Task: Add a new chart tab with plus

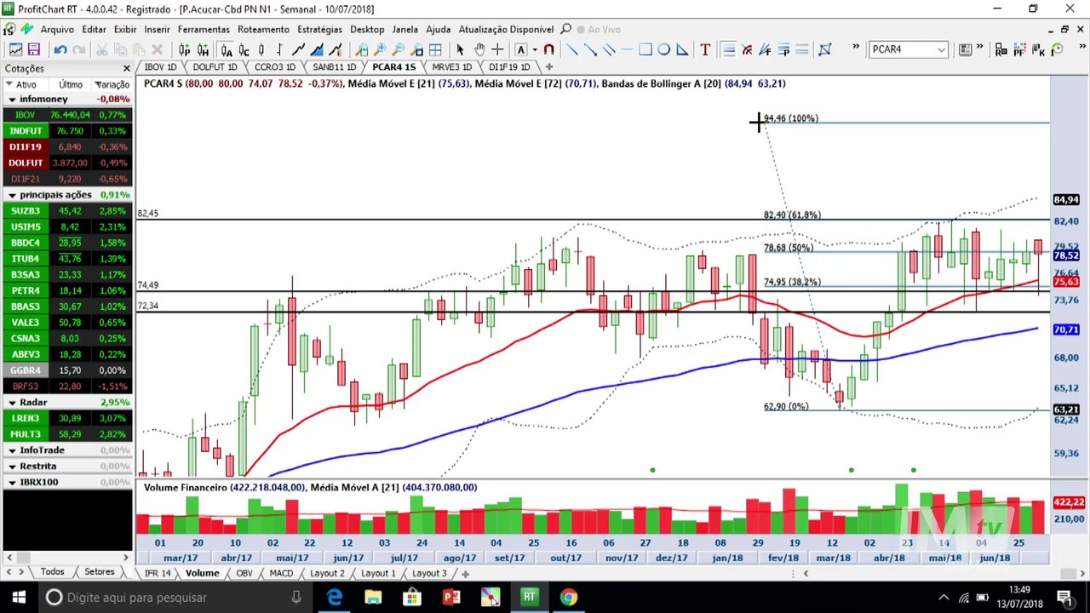Action: (x=549, y=66)
